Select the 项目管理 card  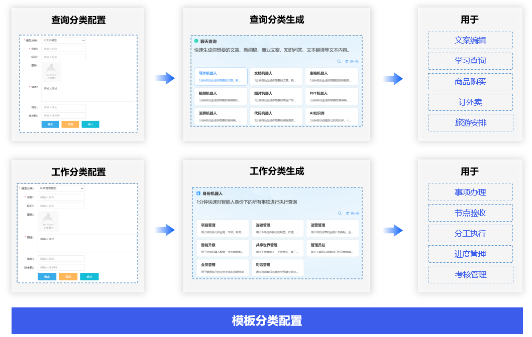(x=223, y=228)
